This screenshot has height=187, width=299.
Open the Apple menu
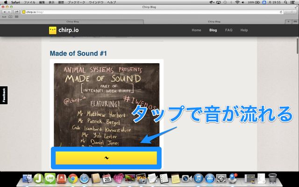pos(6,2)
